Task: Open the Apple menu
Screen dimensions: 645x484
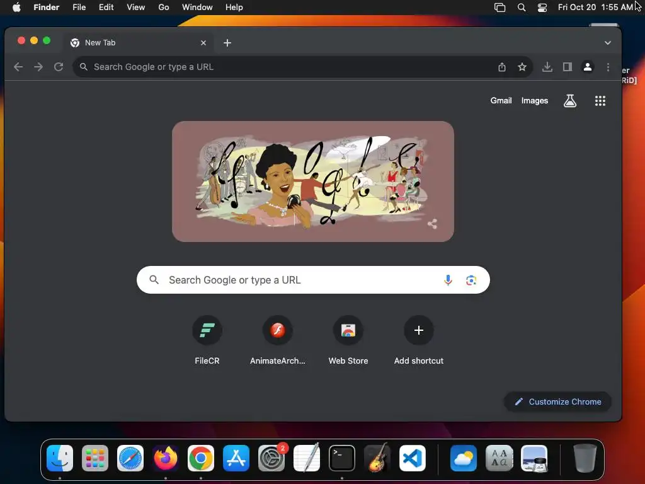Action: pyautogui.click(x=16, y=8)
